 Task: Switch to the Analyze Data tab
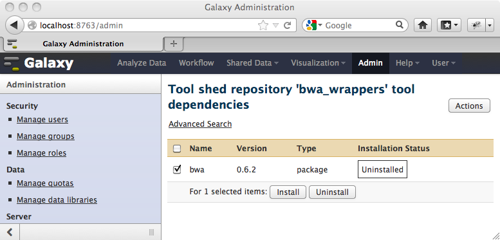pyautogui.click(x=142, y=63)
